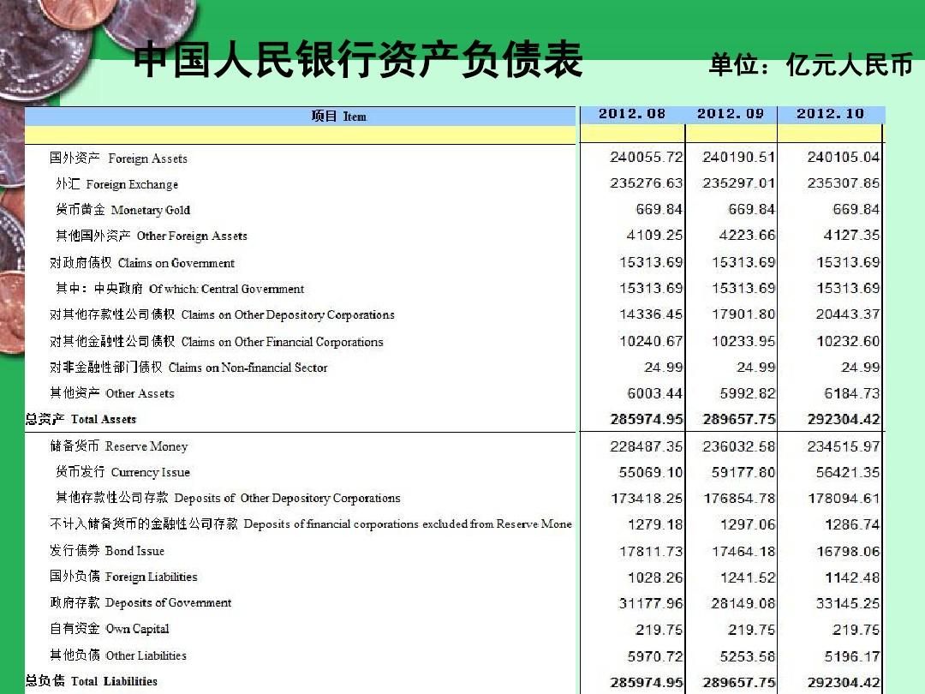Click the Foreign Exchange row label
Image resolution: width=925 pixels, height=694 pixels.
coord(116,184)
